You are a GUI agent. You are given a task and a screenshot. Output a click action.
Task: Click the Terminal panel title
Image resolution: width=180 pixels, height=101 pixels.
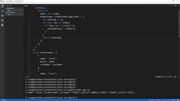click(x=28, y=77)
